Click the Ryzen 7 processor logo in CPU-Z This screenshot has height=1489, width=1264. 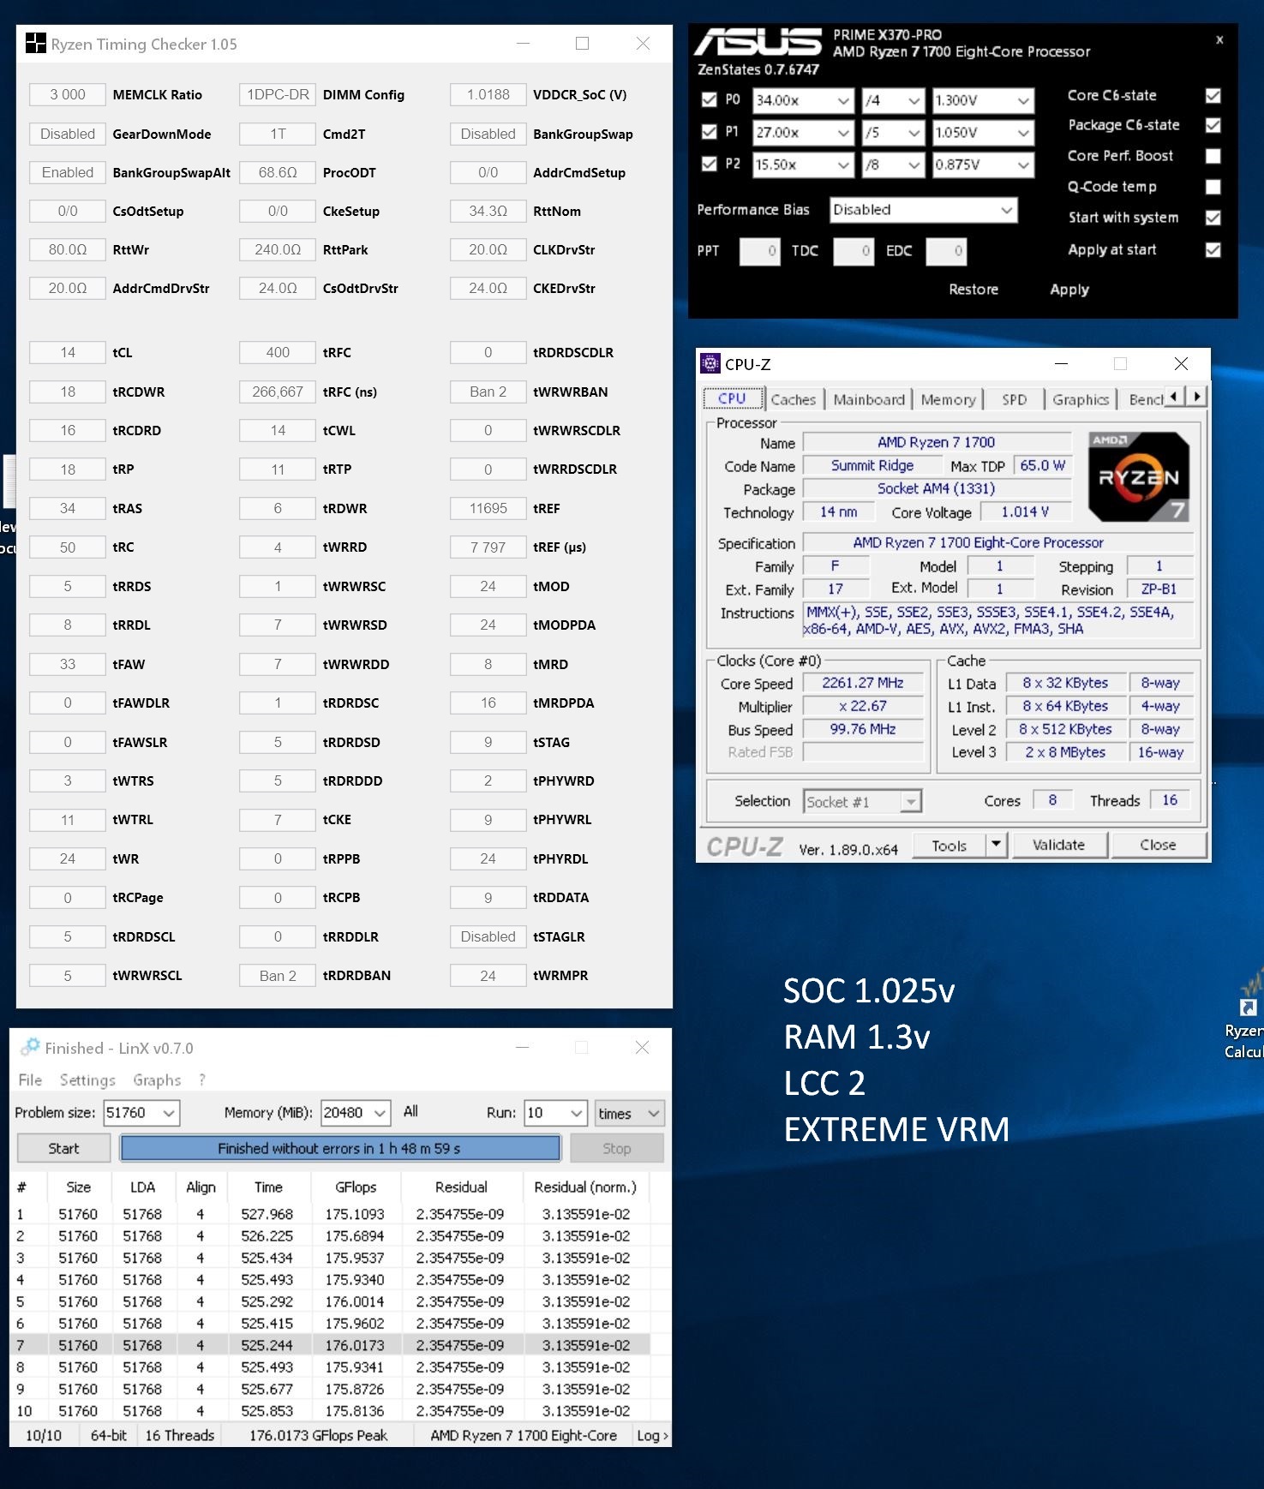[x=1138, y=476]
